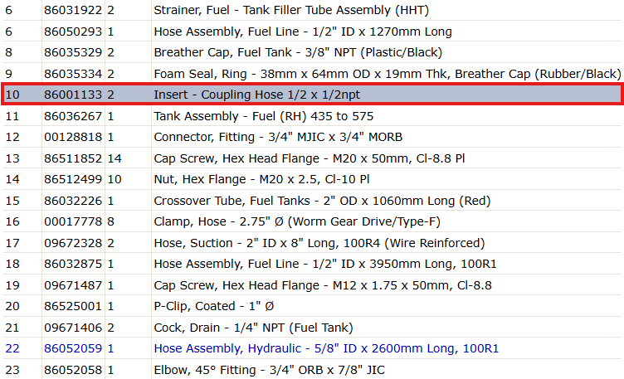The height and width of the screenshot is (379, 624).
Task: Click Crossover Tube, Fuel Tanks description
Action: 322,201
